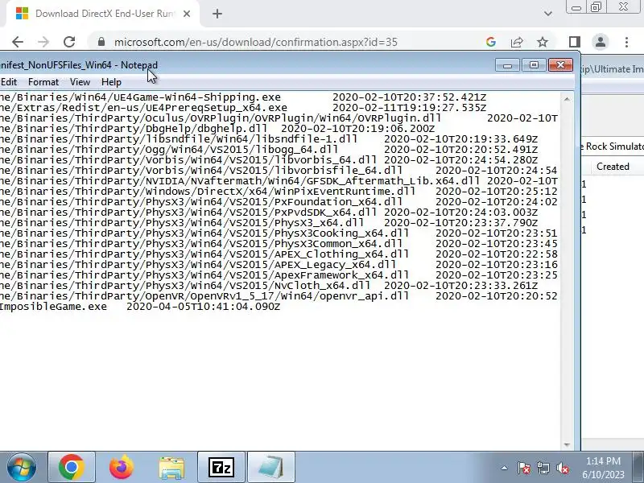Viewport: 644px width, 483px height.
Task: Minimize the Chrome window
Action: point(576,7)
